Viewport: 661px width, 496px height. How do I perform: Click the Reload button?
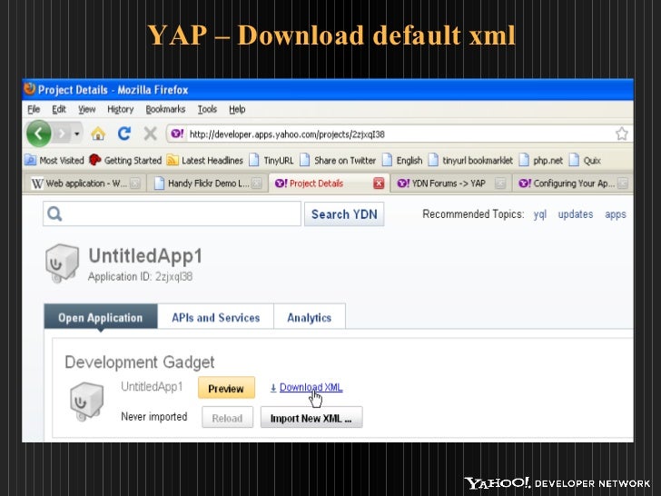coord(228,418)
